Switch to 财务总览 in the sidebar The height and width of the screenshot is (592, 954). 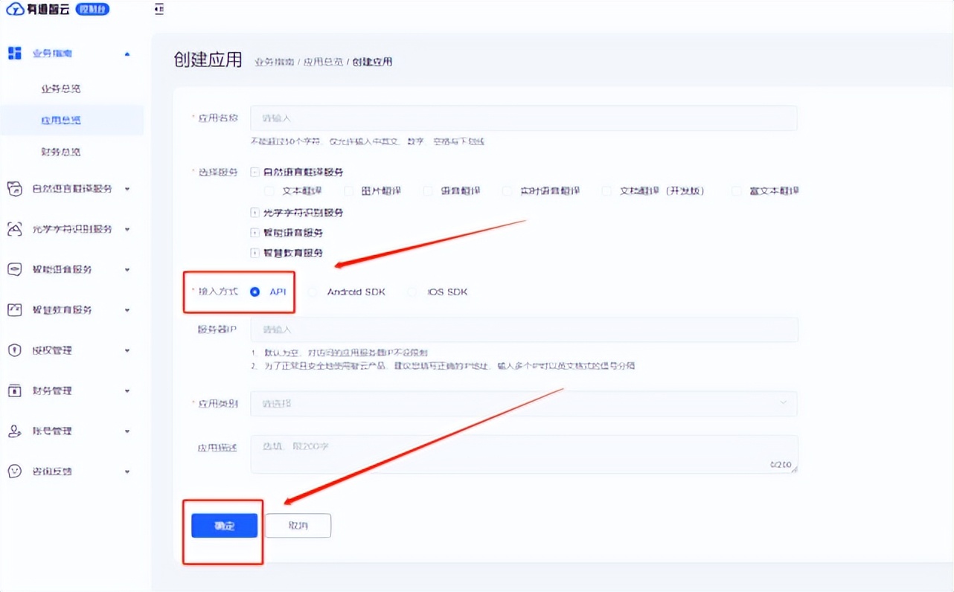(x=61, y=151)
